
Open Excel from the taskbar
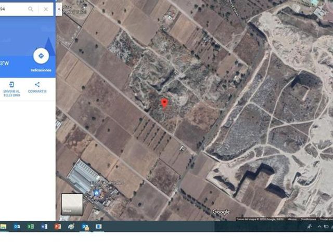(x=30, y=227)
